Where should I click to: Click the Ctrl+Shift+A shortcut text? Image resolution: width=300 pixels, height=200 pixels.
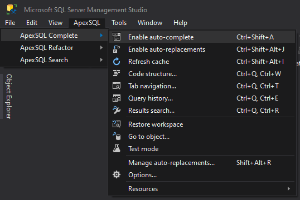click(x=255, y=37)
